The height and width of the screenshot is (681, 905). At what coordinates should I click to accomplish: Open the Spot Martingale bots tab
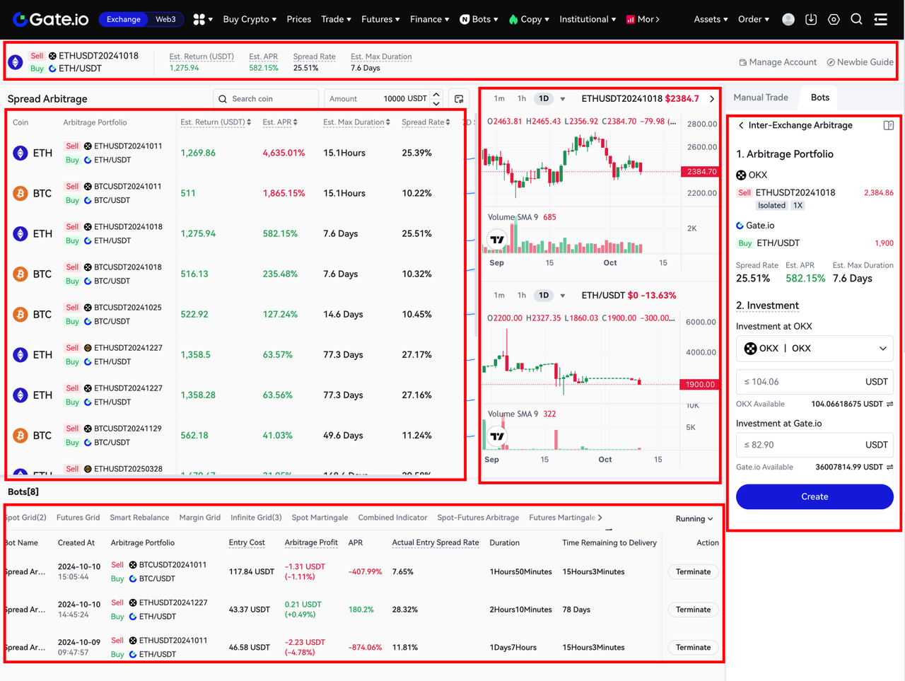click(x=320, y=518)
